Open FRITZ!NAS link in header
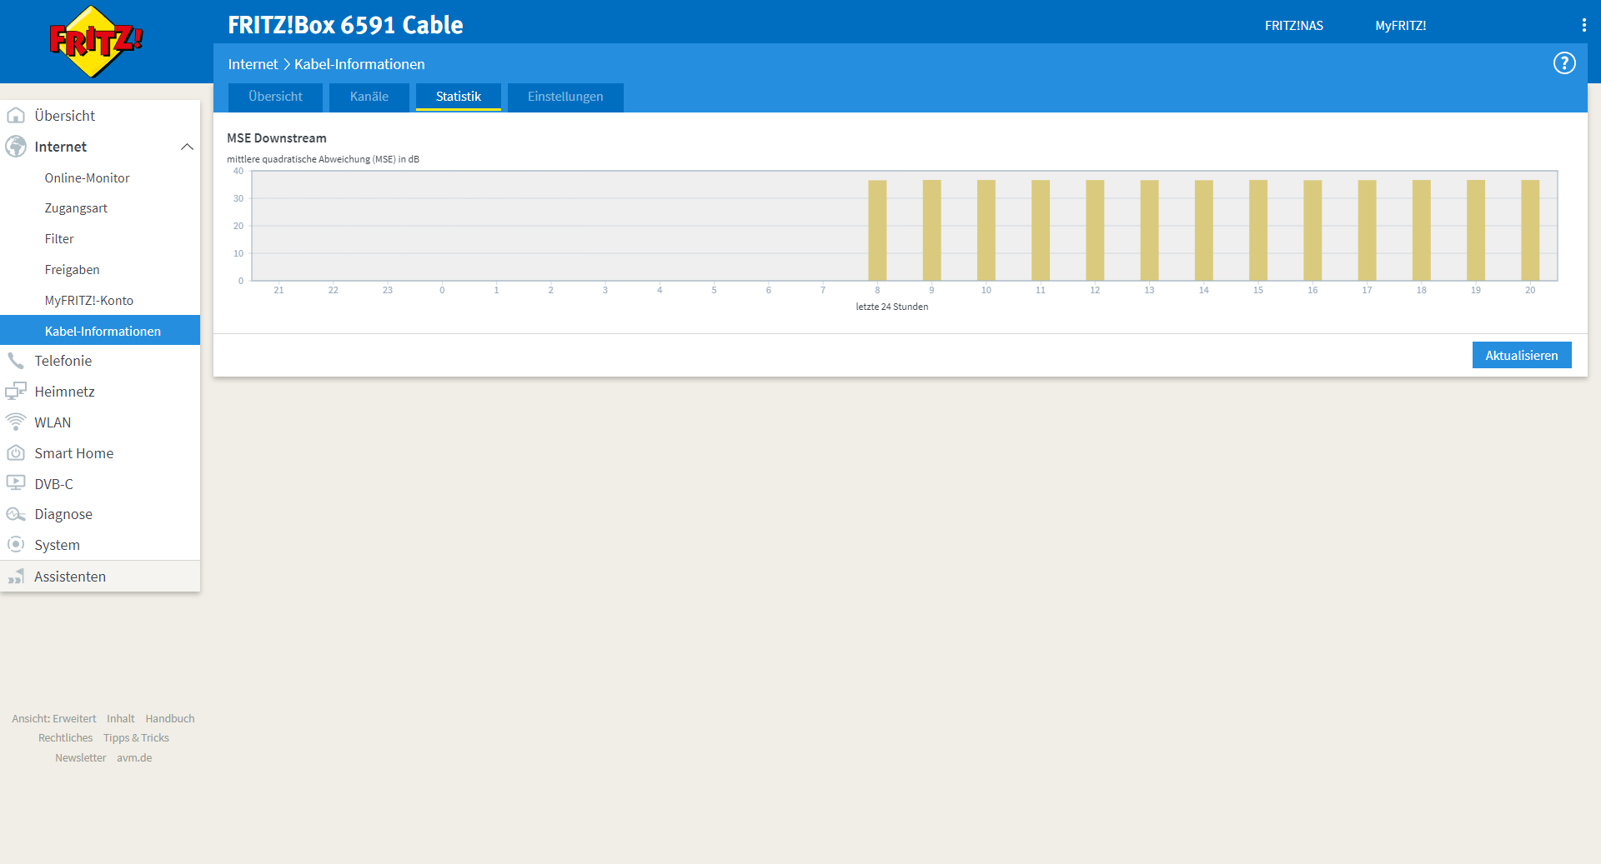This screenshot has width=1601, height=864. point(1294,26)
